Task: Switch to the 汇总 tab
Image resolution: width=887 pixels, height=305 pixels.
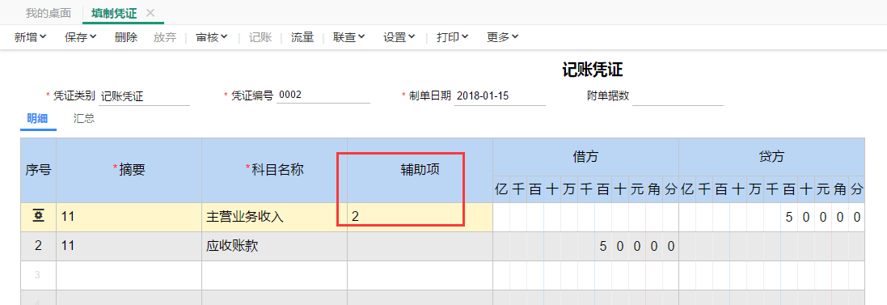Action: point(84,119)
